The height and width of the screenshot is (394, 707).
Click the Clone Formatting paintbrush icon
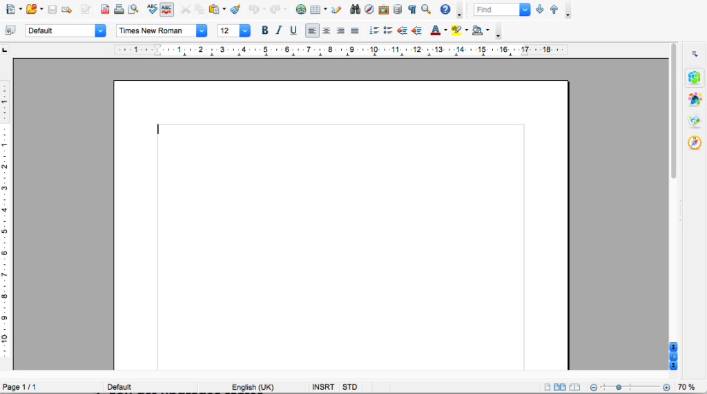[x=235, y=10]
